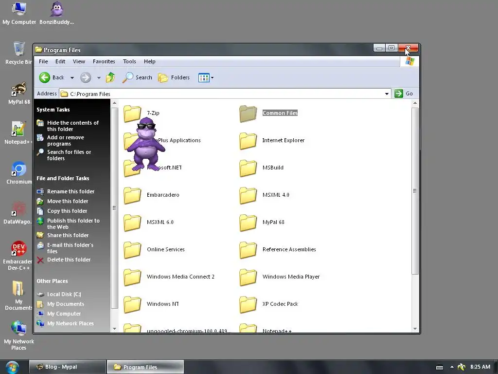Click the task pane scroll down arrow

tap(114, 329)
